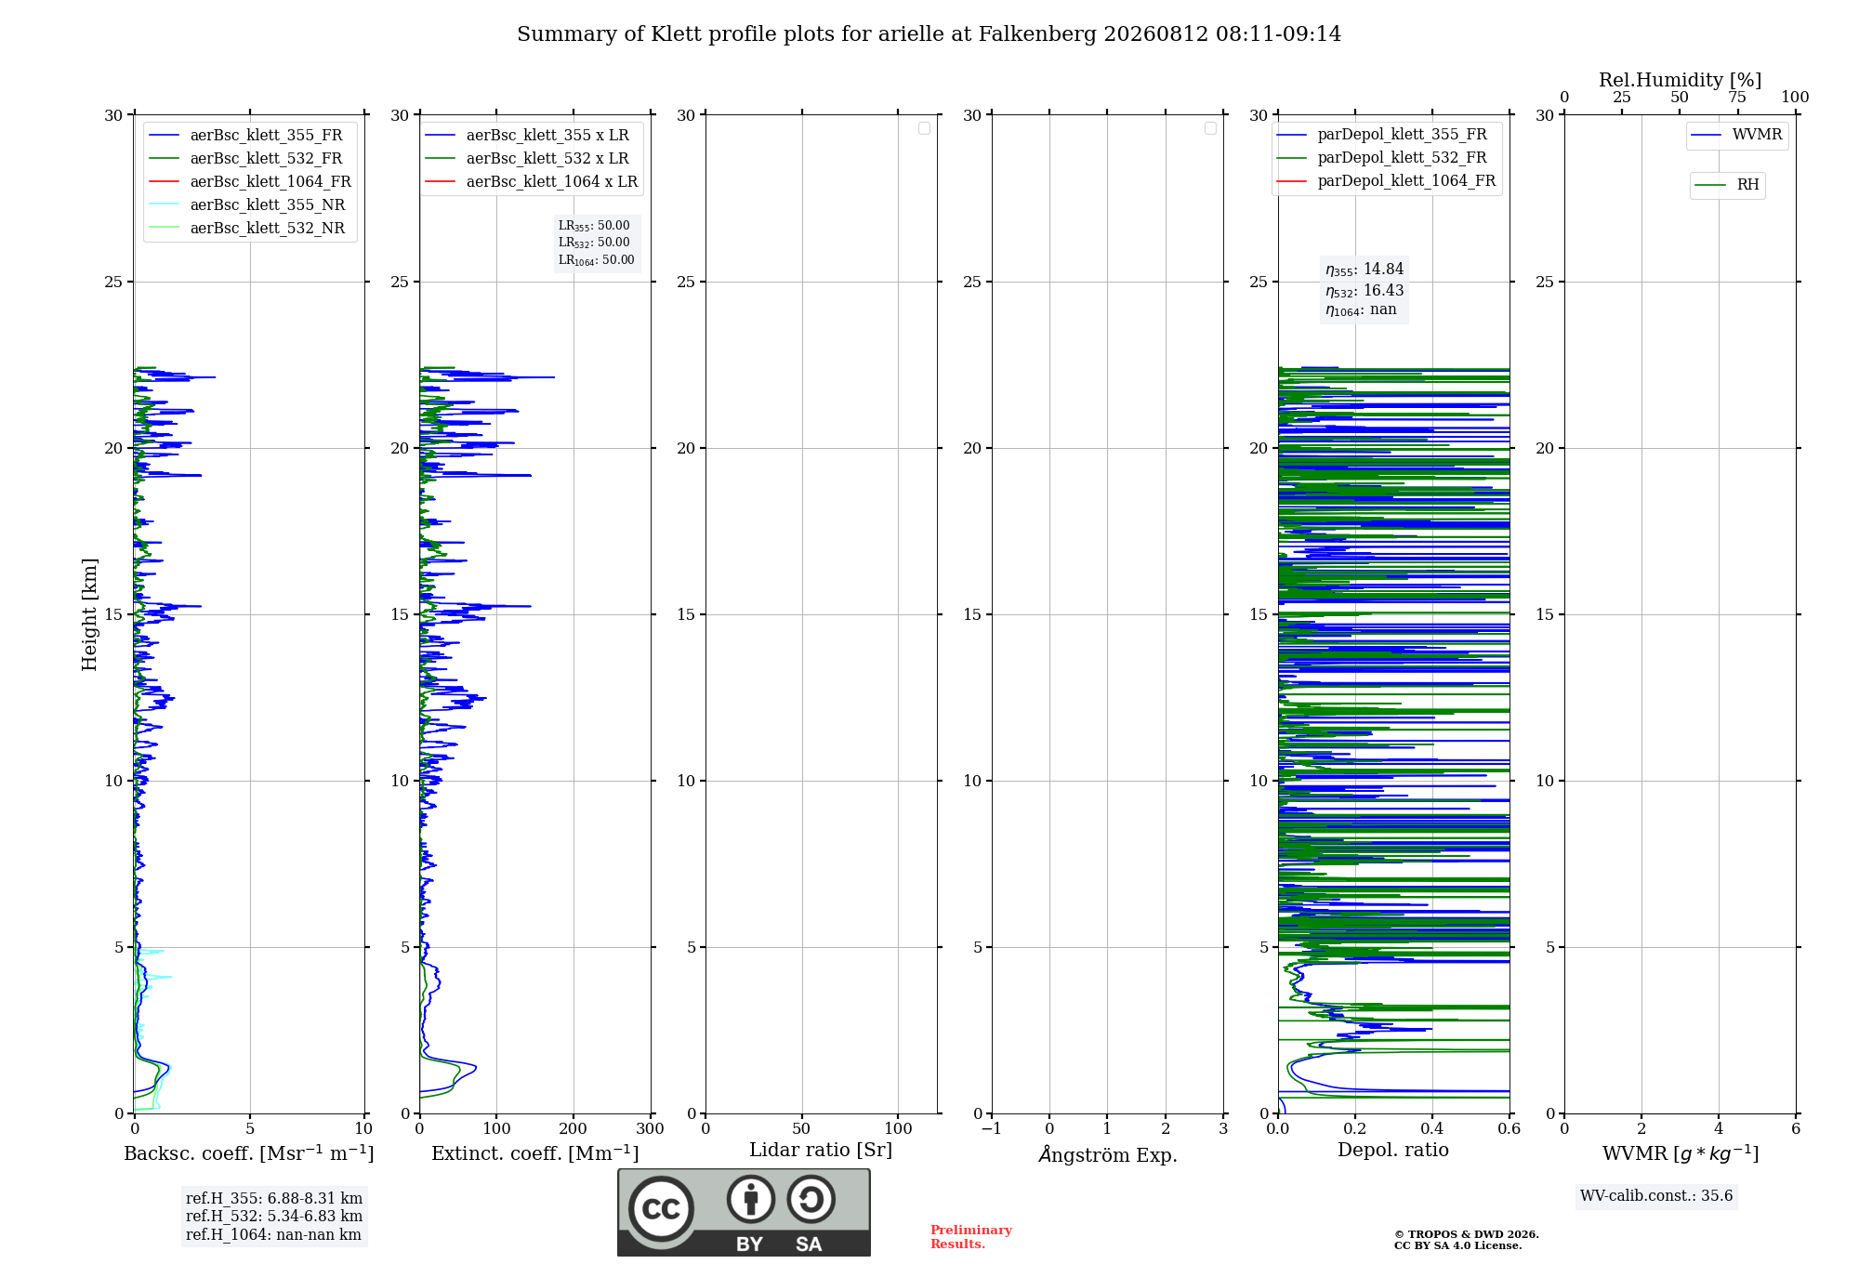Click the empty legend box in Ångström Exp. panel
This screenshot has width=1859, height=1264.
coord(1210,128)
